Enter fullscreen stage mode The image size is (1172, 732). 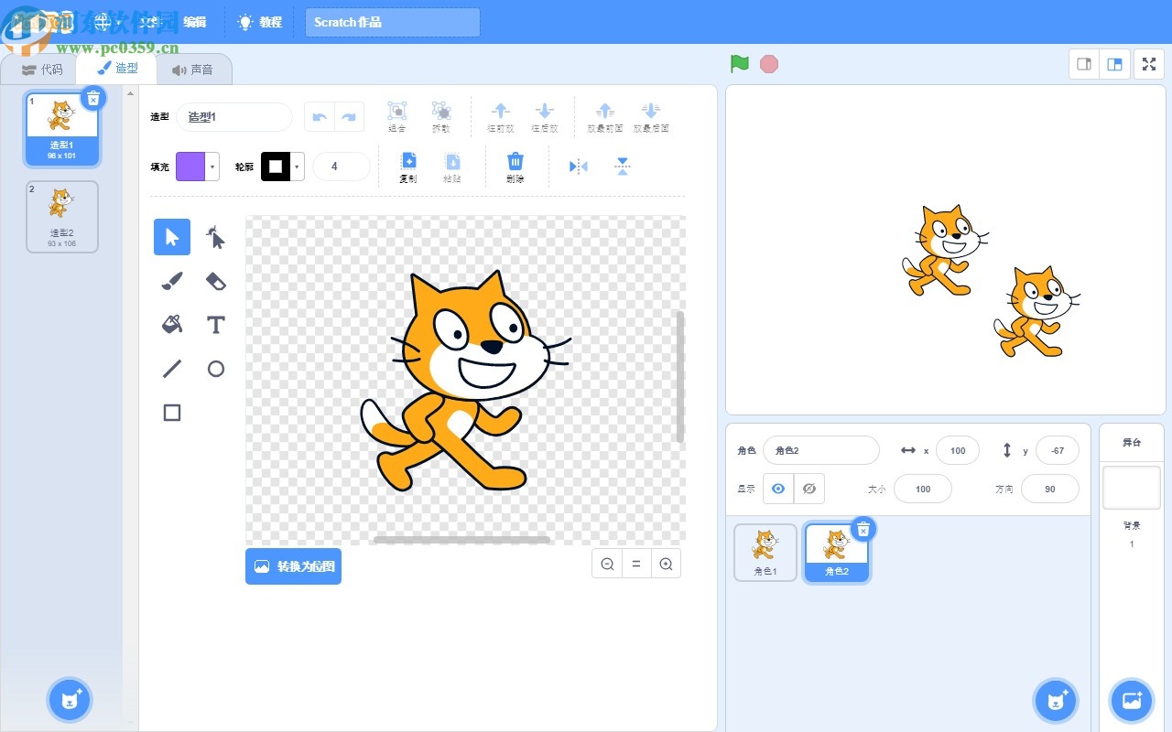pos(1149,63)
